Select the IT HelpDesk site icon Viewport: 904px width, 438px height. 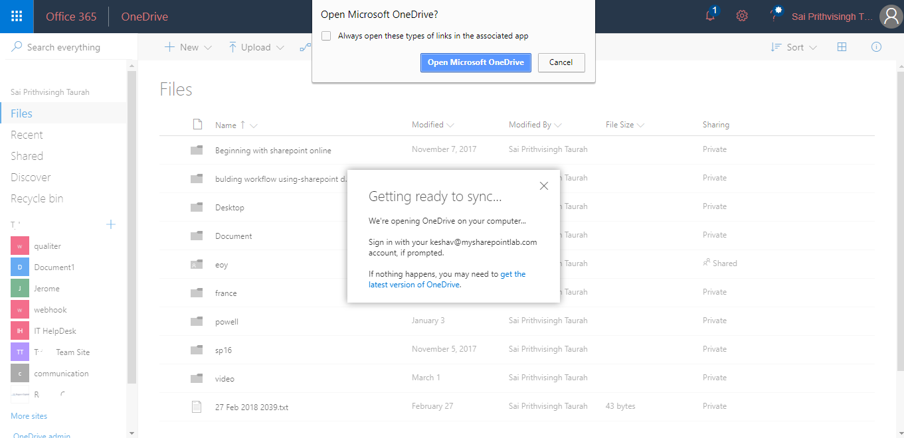pos(20,331)
